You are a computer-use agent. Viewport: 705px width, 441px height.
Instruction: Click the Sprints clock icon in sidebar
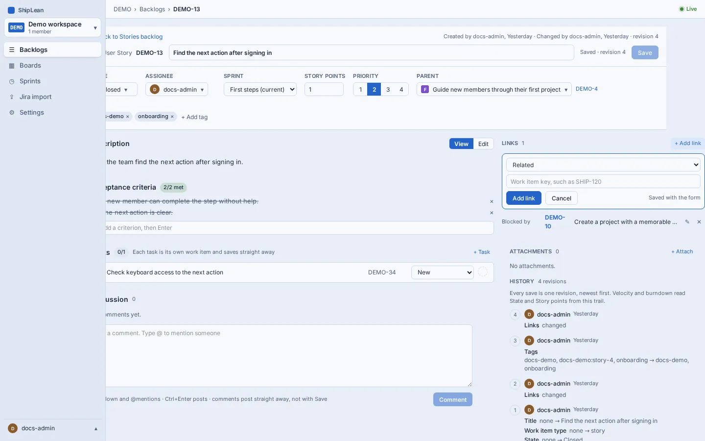pos(12,81)
